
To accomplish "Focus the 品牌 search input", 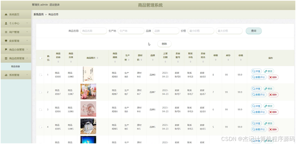I will 166,31.
